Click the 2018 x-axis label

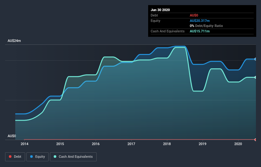tap(167, 144)
